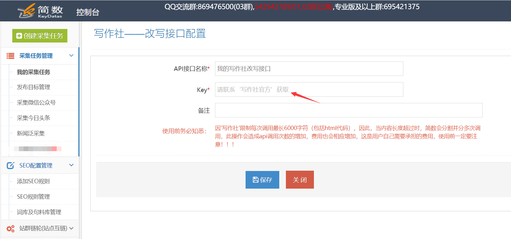The height and width of the screenshot is (239, 511).
Task: Open the 控制台 dashboard link
Action: (88, 12)
